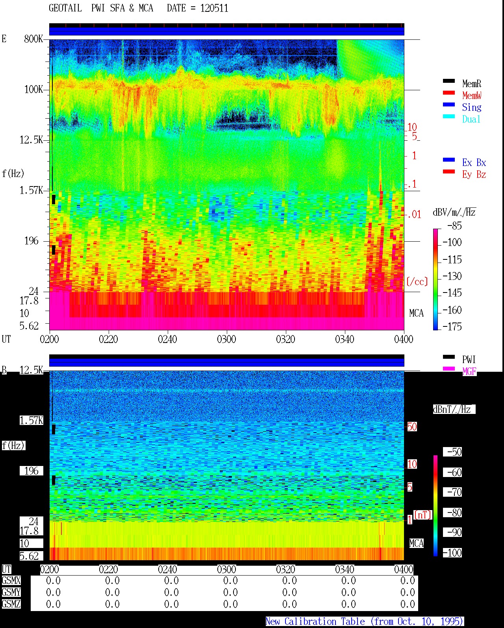Screen dimensions: 504x628
Task: Click the dBV/m electric field color scale bar
Action: [435, 279]
